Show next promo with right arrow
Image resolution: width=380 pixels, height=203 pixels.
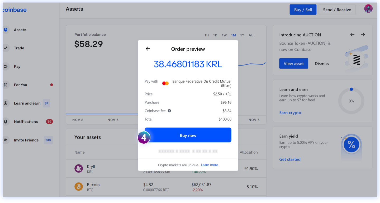pos(363,35)
